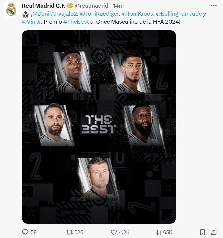Click the Real Madrid C.F. display name
The height and width of the screenshot is (238, 223).
click(44, 6)
